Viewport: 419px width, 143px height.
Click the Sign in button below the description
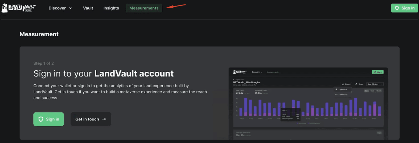click(48, 119)
